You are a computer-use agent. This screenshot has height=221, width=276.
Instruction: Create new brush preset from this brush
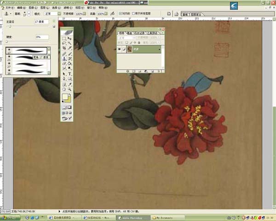54,26
